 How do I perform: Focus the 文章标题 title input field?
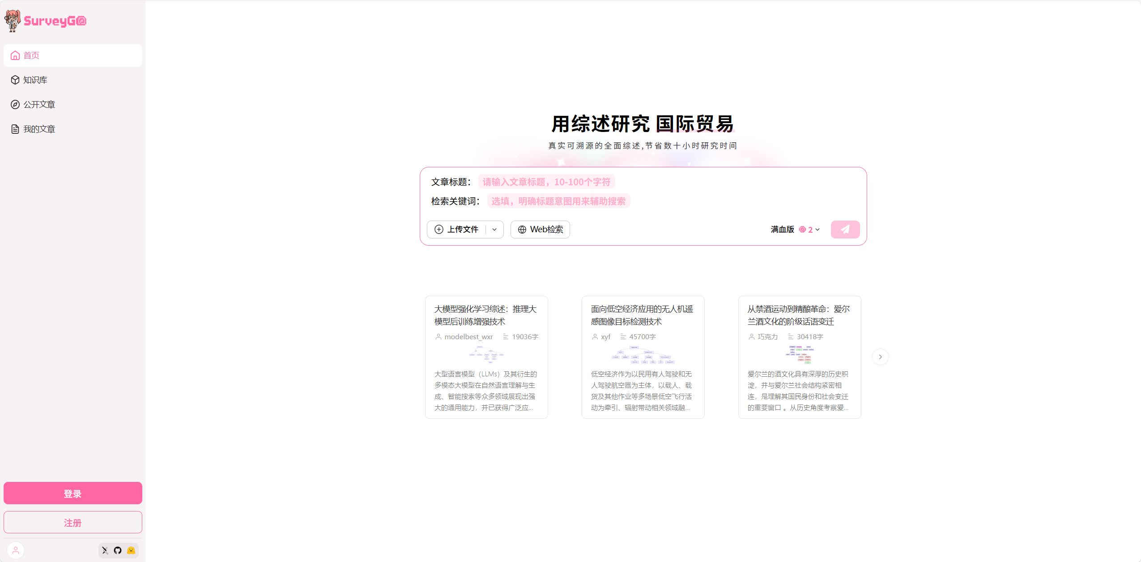(546, 182)
